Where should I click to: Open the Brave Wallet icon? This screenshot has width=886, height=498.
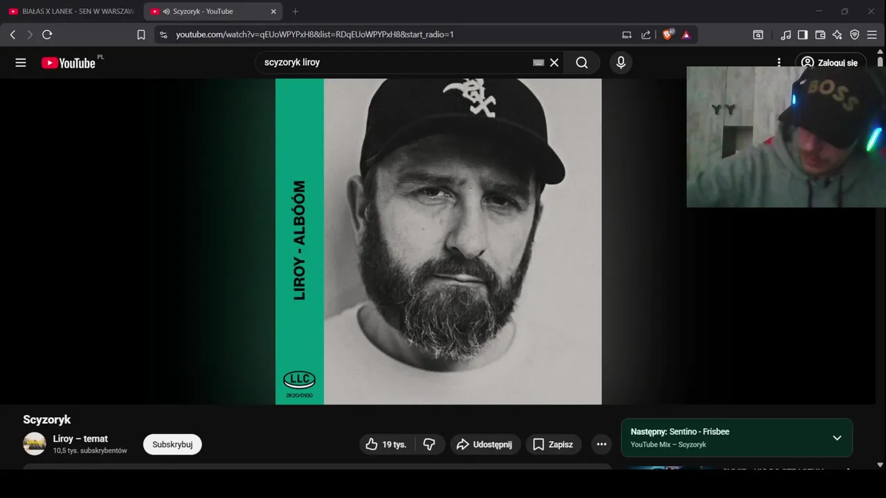tap(820, 35)
